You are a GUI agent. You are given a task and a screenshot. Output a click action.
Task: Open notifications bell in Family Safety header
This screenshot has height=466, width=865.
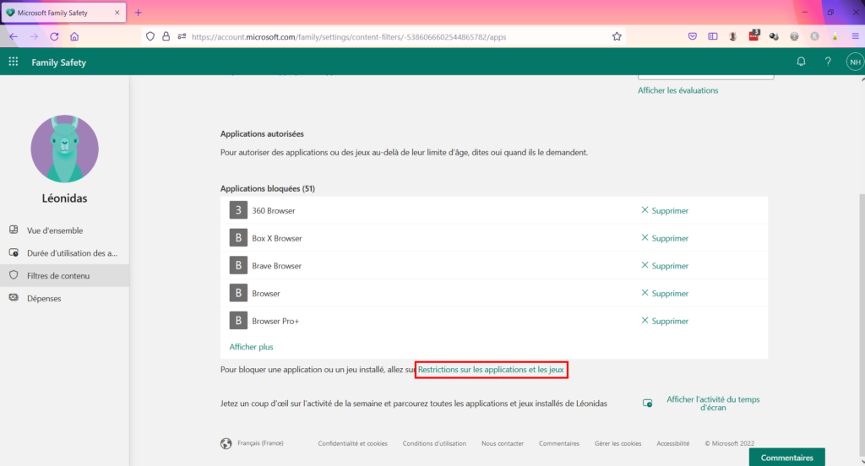point(801,62)
